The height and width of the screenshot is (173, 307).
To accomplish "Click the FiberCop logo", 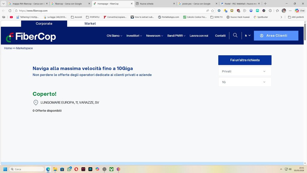I will click(x=31, y=37).
